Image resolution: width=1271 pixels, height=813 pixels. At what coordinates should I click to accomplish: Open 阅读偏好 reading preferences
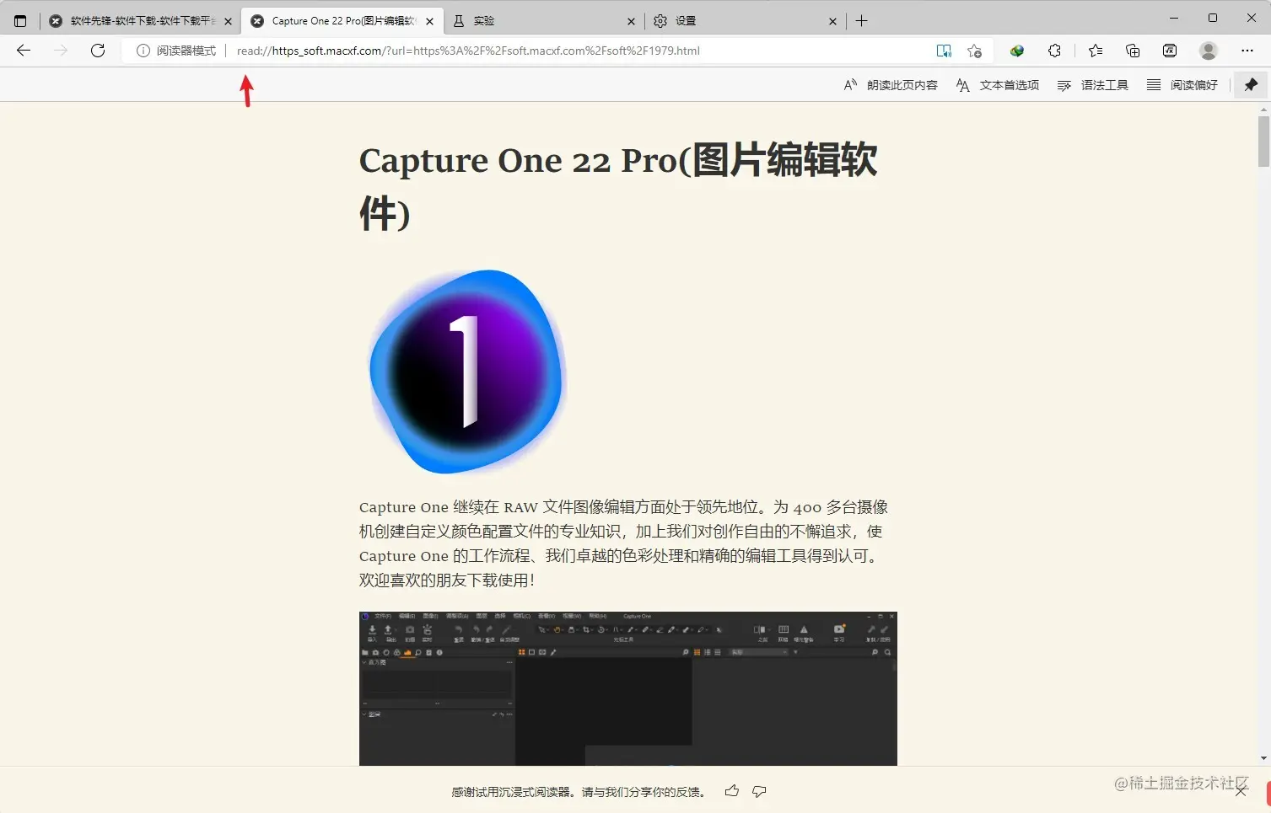click(x=1182, y=85)
